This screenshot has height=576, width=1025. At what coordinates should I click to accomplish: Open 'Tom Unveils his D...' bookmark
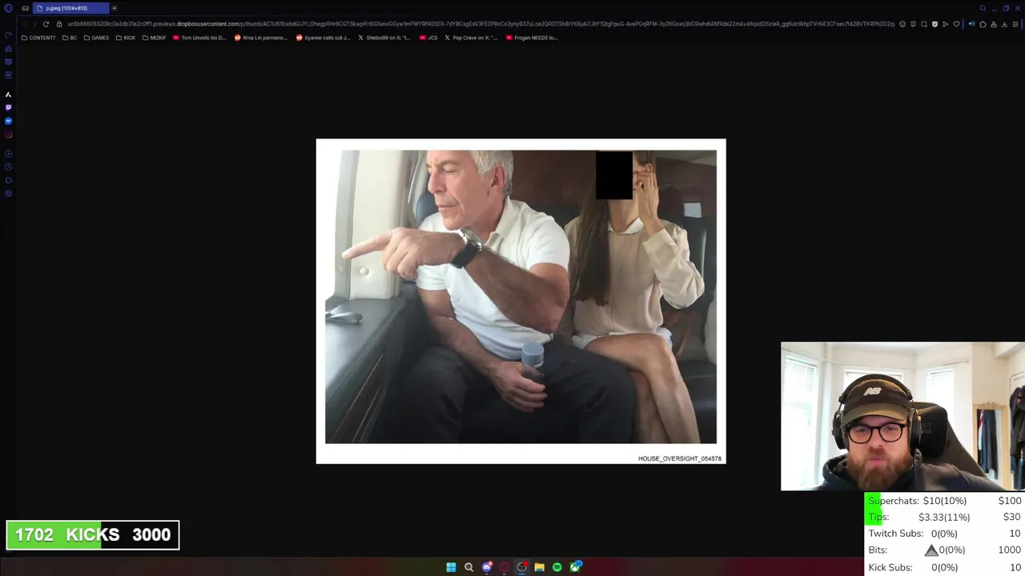(200, 38)
